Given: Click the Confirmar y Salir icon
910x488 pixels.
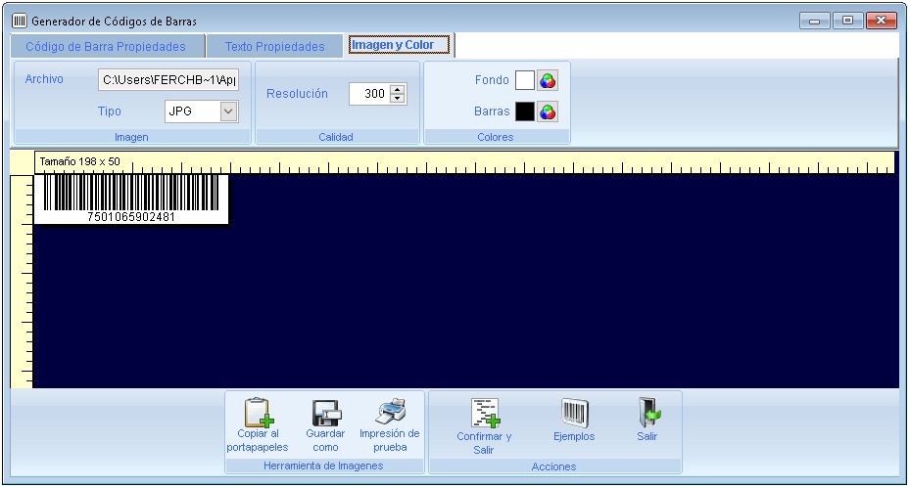Looking at the screenshot, I should 485,413.
